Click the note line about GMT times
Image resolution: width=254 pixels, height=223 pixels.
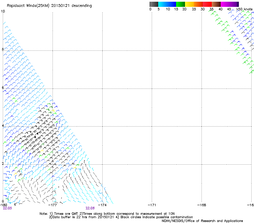point(107,214)
